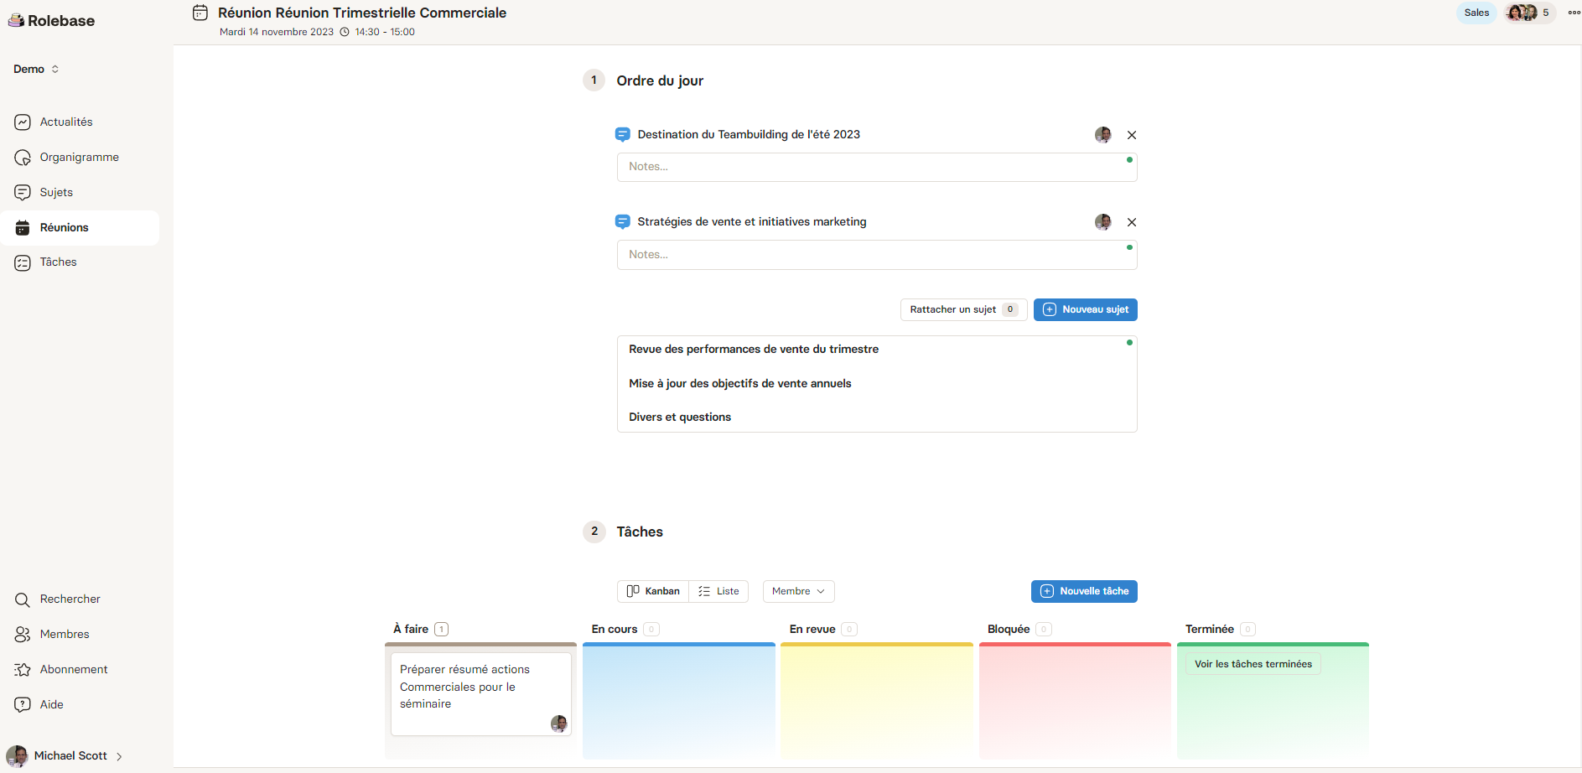Click Nouveau sujet button
The width and height of the screenshot is (1582, 773).
click(x=1085, y=309)
